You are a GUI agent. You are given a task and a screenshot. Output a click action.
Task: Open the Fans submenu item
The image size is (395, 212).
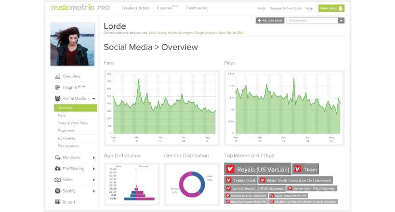(62, 115)
